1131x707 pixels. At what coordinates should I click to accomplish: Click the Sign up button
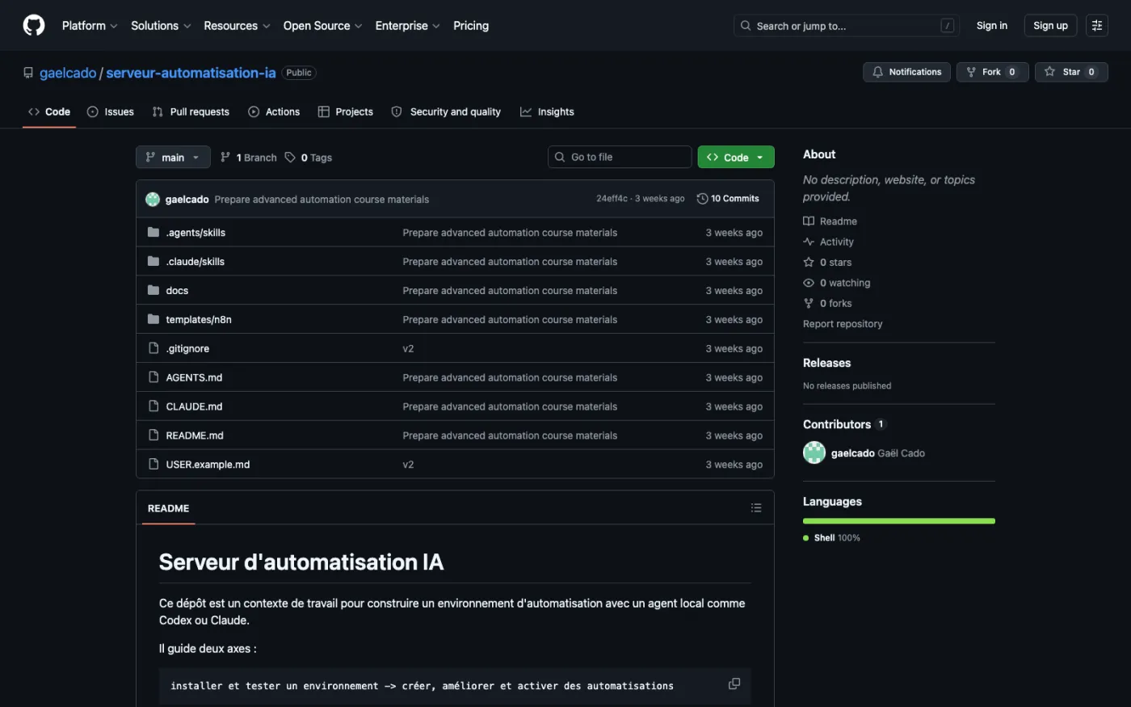(x=1050, y=26)
